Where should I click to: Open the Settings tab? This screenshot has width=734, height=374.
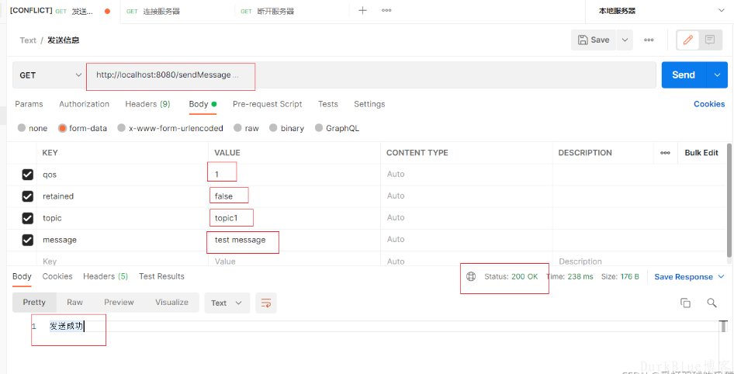point(369,104)
